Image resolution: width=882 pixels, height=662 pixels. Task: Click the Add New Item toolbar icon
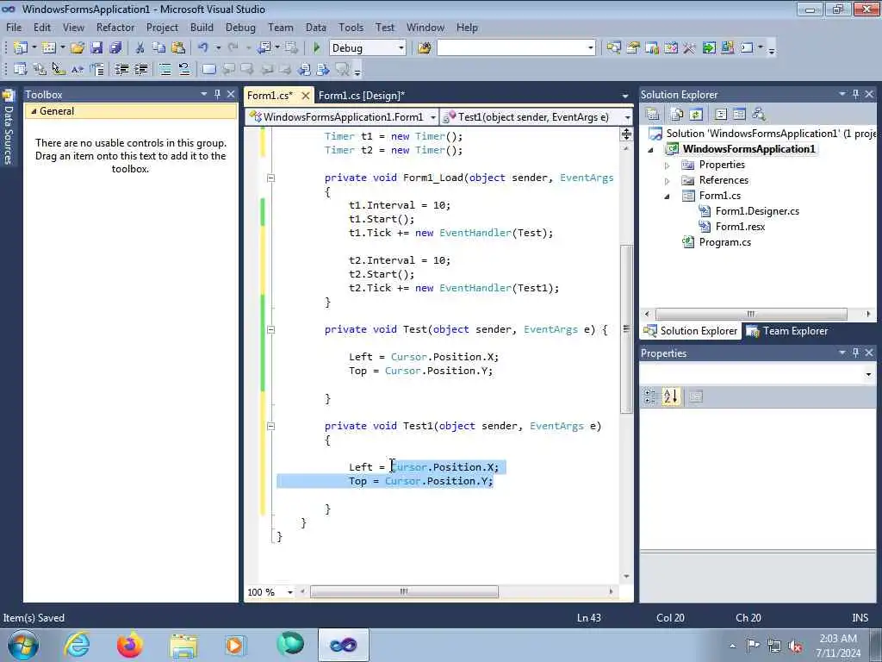pyautogui.click(x=48, y=48)
